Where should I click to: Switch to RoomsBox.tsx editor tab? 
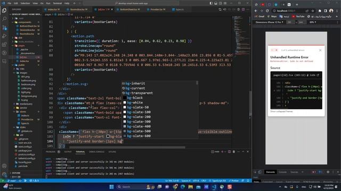click(x=78, y=10)
